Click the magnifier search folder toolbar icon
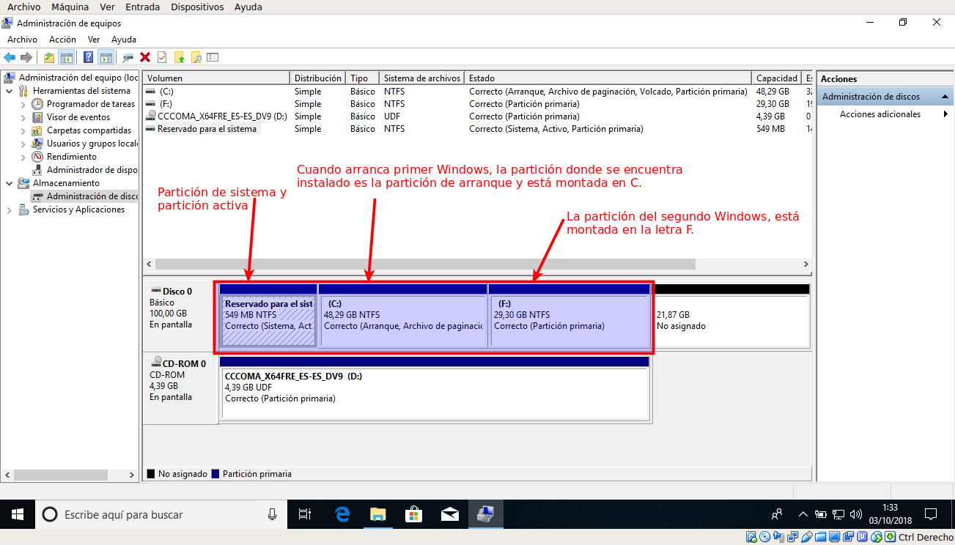The image size is (955, 545). point(196,57)
